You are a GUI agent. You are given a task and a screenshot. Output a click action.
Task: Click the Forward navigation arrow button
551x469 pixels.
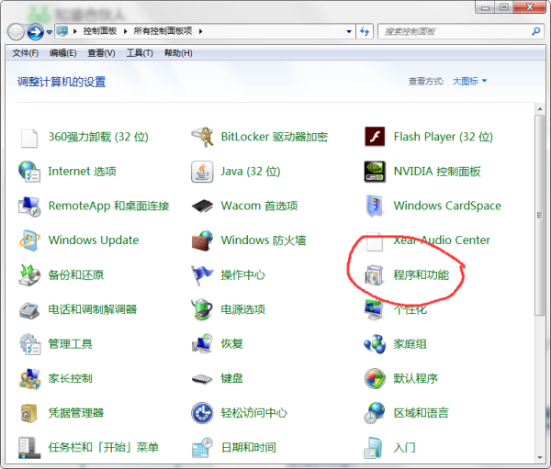(36, 32)
